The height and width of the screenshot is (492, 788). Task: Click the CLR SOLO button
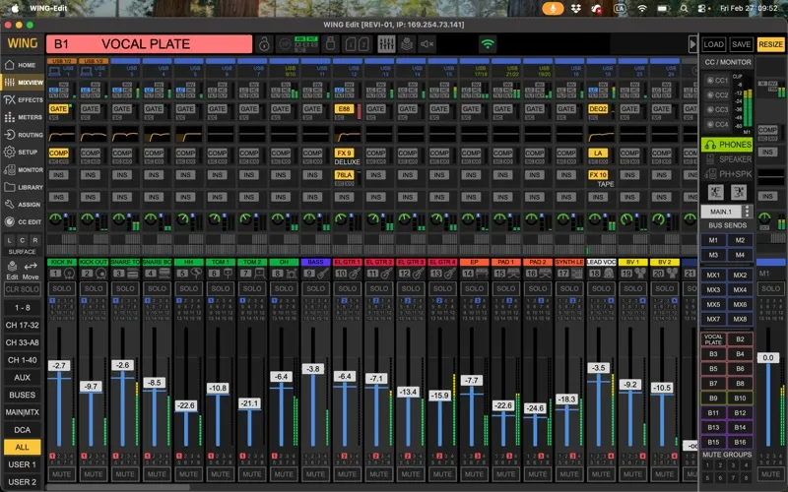(22, 289)
